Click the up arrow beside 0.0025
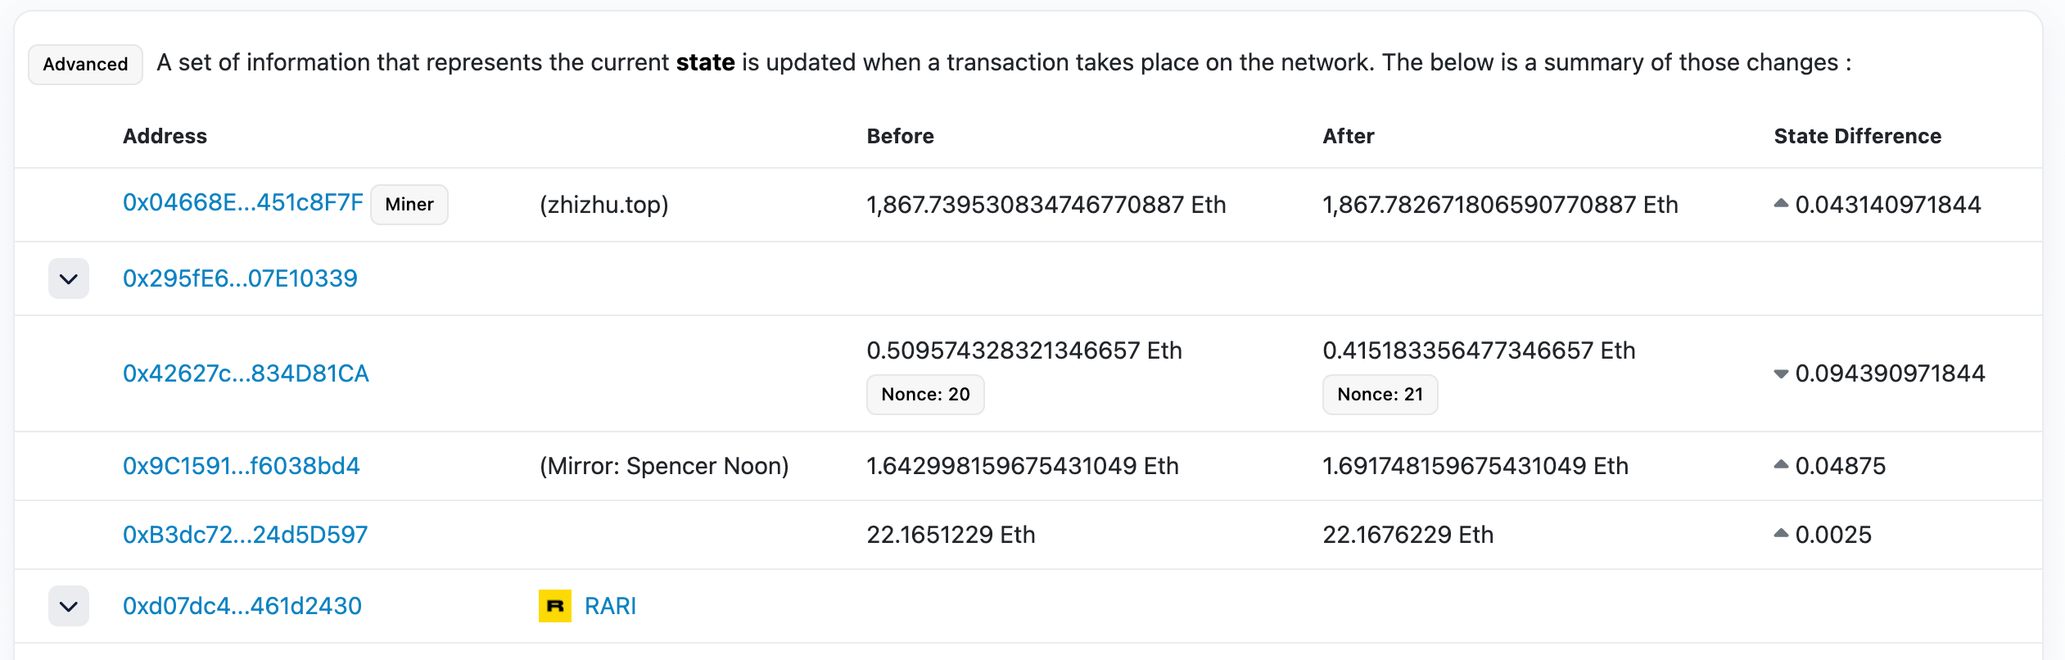 point(1780,534)
